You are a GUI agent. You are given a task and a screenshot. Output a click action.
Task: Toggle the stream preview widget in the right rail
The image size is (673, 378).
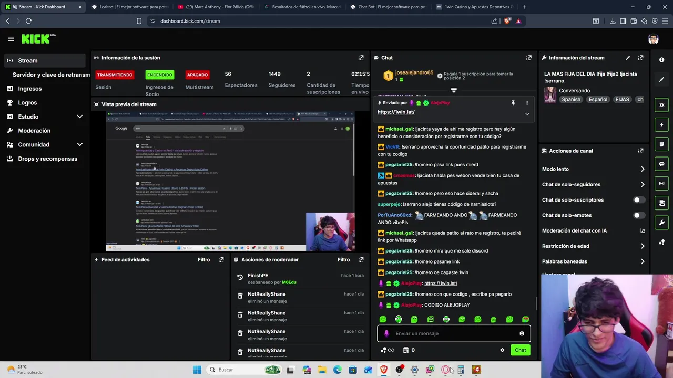[x=661, y=105]
